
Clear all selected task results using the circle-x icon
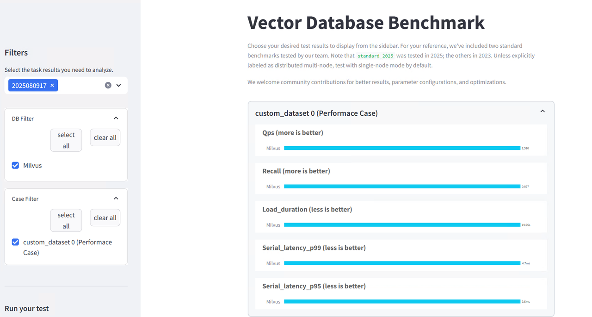click(x=108, y=85)
